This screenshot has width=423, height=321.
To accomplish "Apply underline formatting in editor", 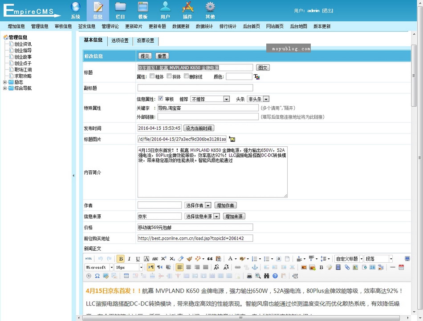I will [138, 259].
